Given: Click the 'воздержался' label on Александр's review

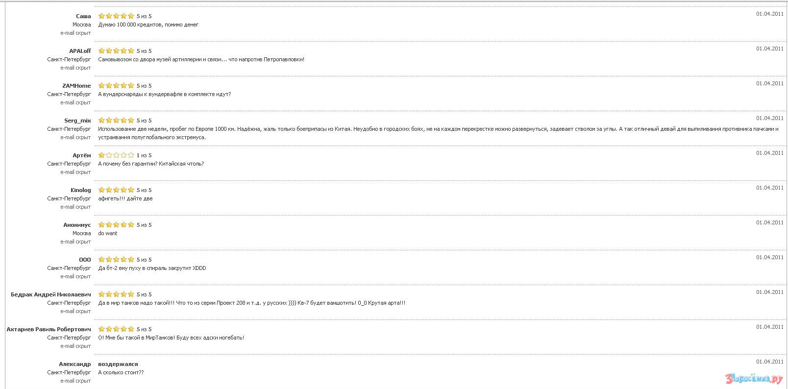Looking at the screenshot, I should coord(118,364).
